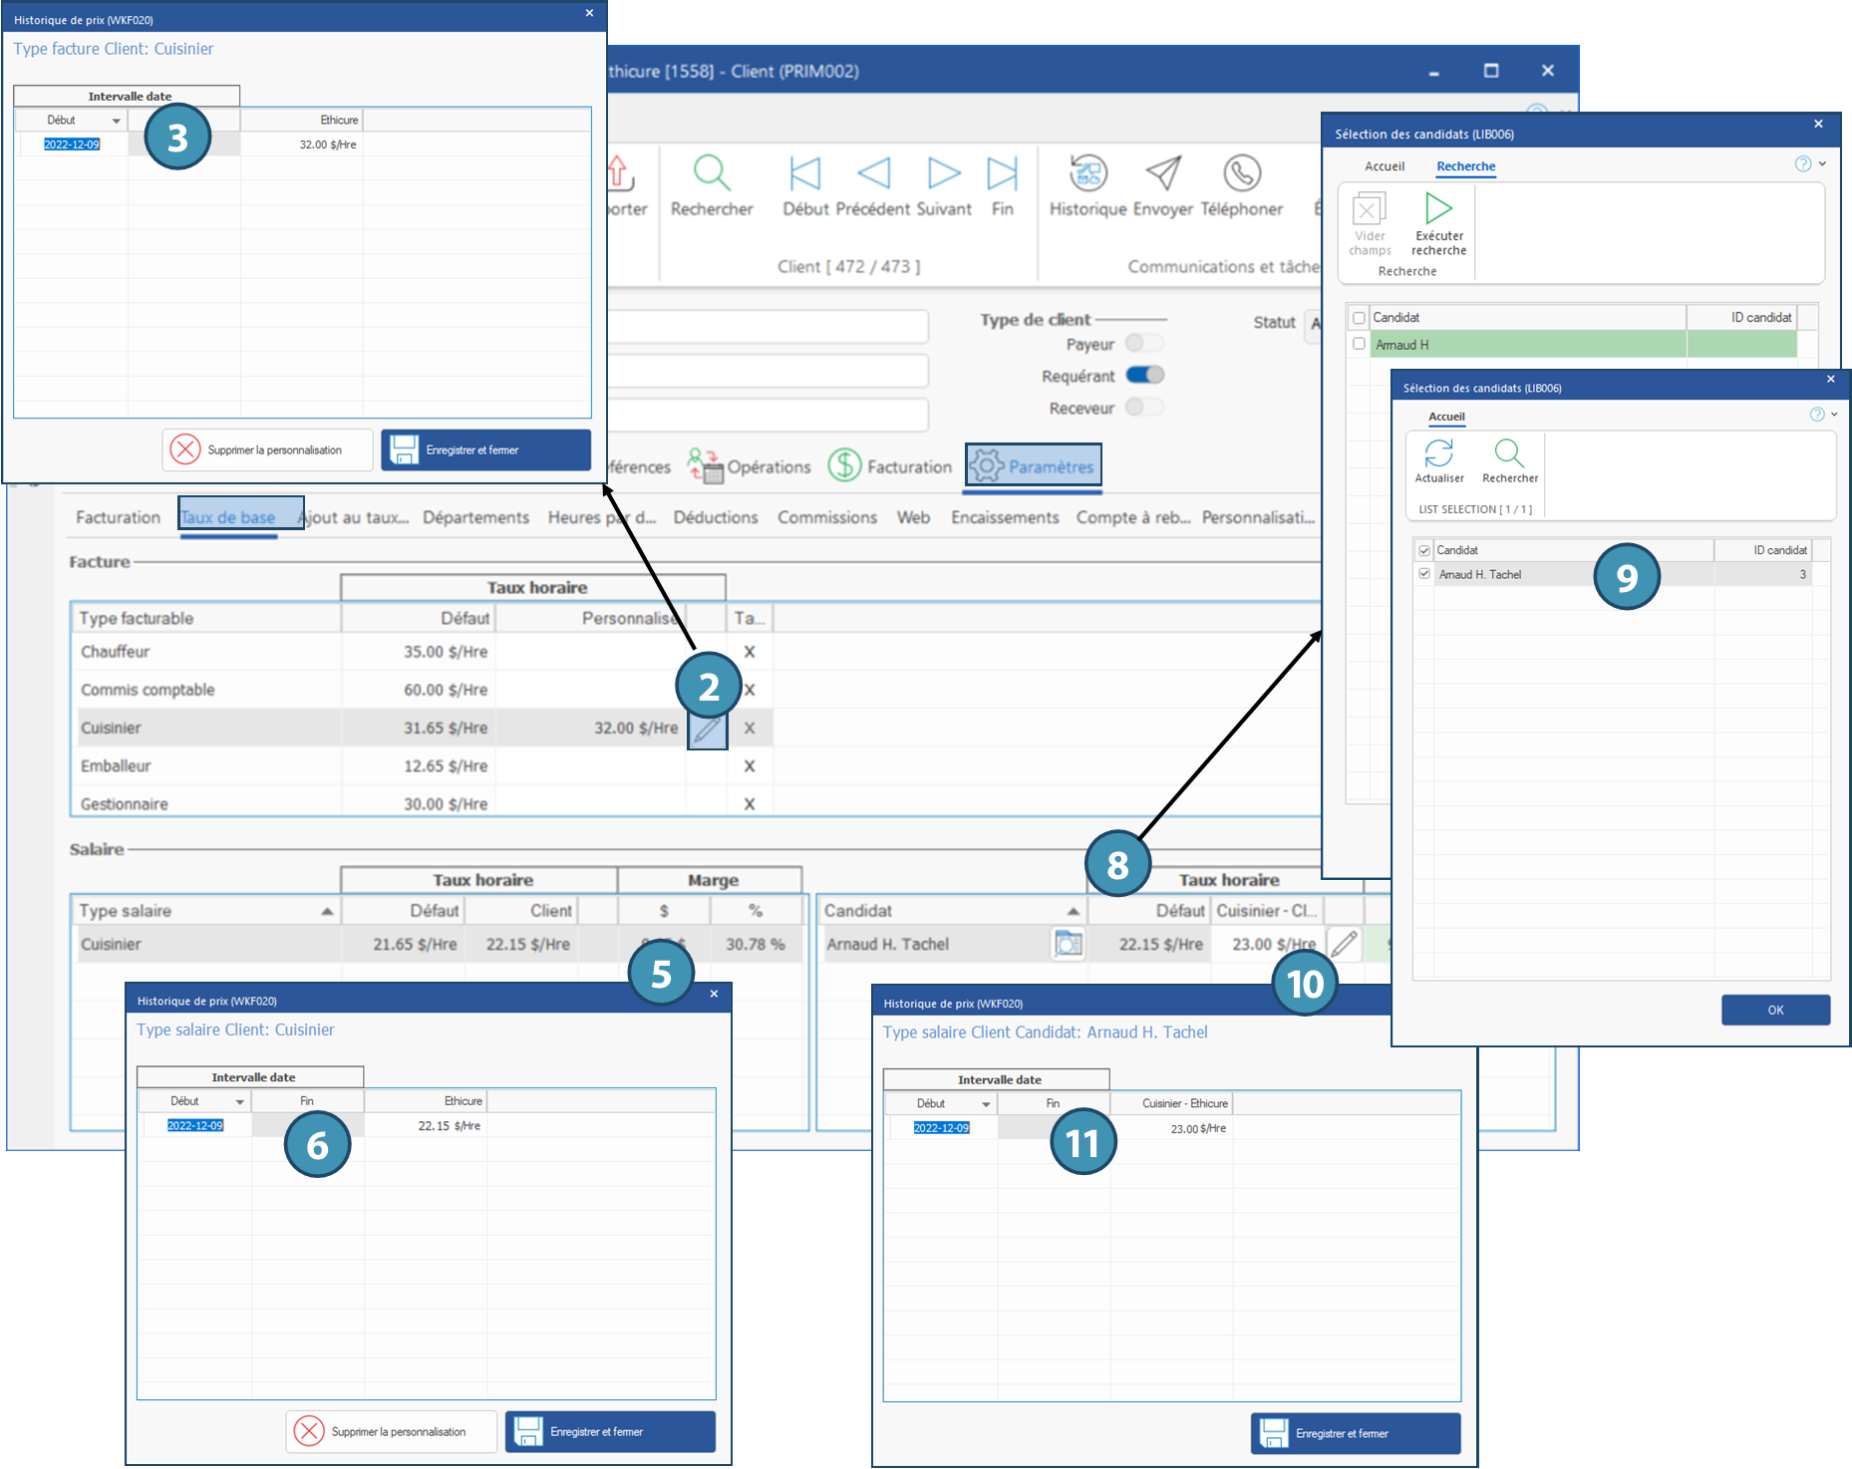Jump to next client with Suivant icon
Screen dimensions: 1852x1469
click(x=943, y=173)
